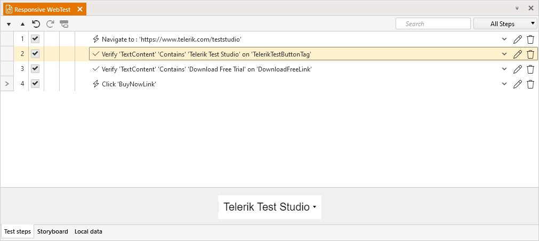Select the Verify 'Telerik Test Studio' step text
539x241 pixels.
click(x=207, y=54)
